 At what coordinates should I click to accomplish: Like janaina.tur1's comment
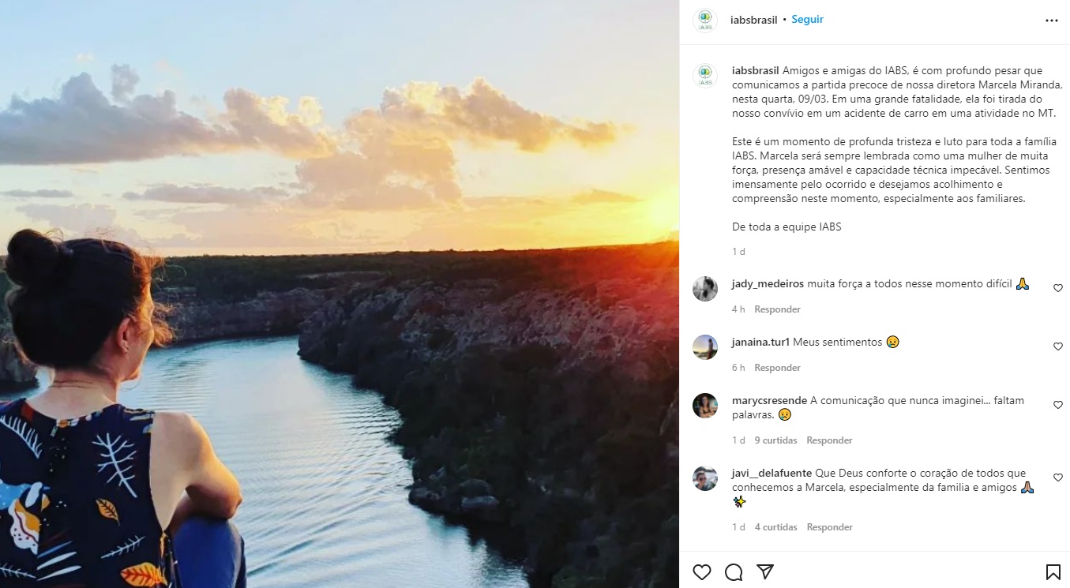point(1058,346)
